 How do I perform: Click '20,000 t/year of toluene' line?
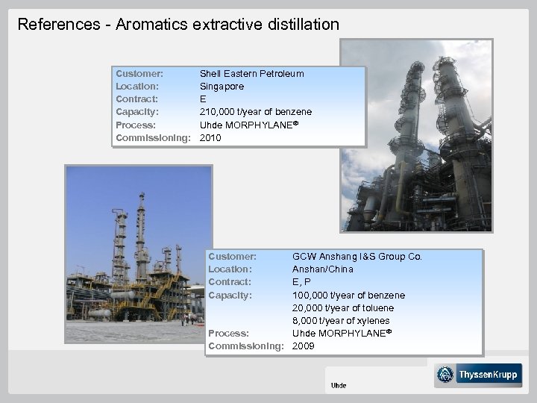343,308
